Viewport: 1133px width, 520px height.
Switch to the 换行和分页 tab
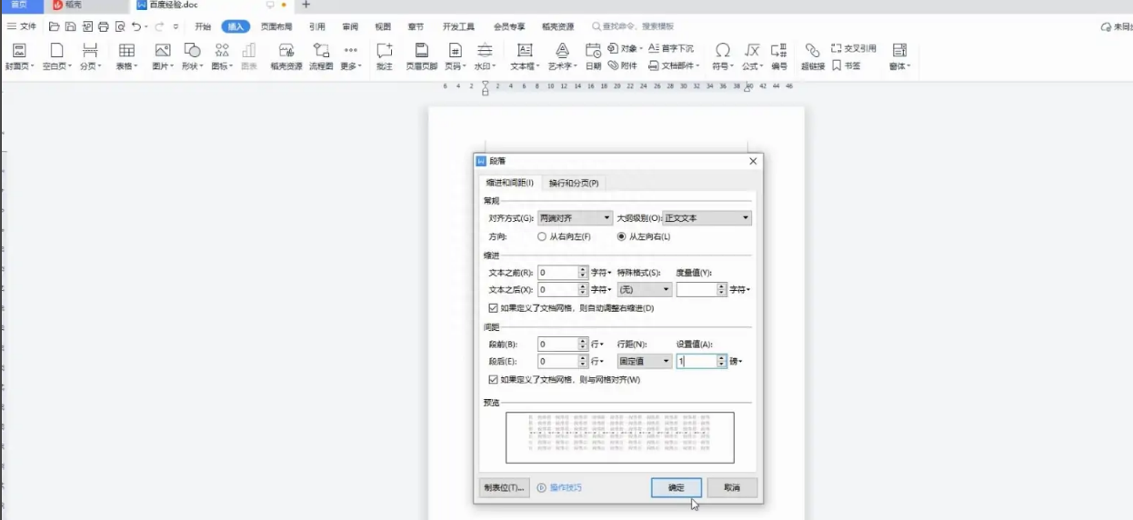[574, 184]
